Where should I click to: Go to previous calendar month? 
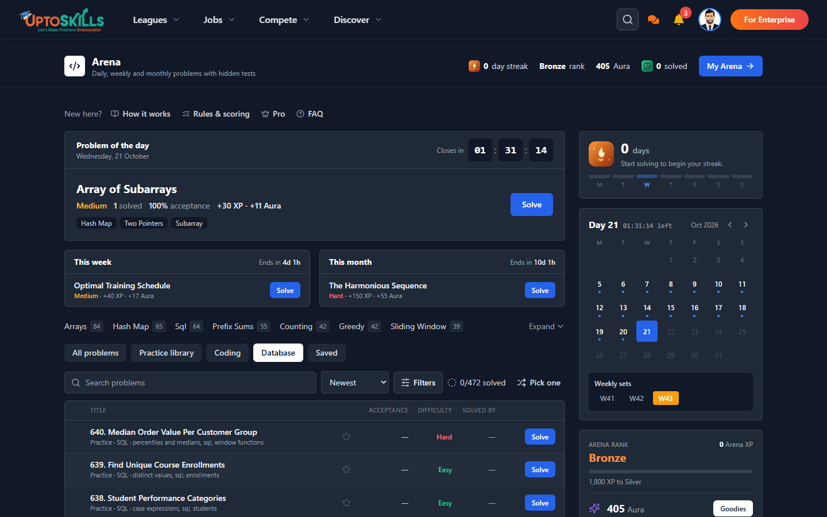[x=730, y=225]
